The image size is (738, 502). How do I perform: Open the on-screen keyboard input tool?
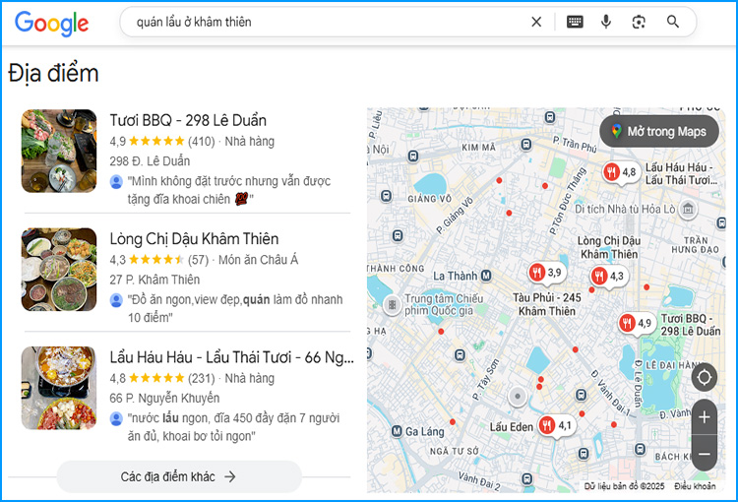[x=575, y=22]
